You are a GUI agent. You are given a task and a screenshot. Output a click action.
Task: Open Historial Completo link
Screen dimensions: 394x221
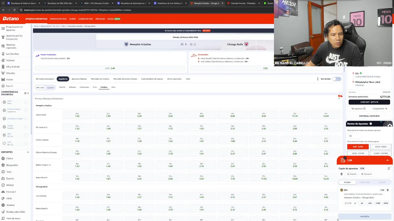click(369, 116)
